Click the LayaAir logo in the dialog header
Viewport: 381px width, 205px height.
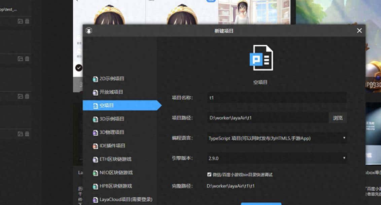89,31
